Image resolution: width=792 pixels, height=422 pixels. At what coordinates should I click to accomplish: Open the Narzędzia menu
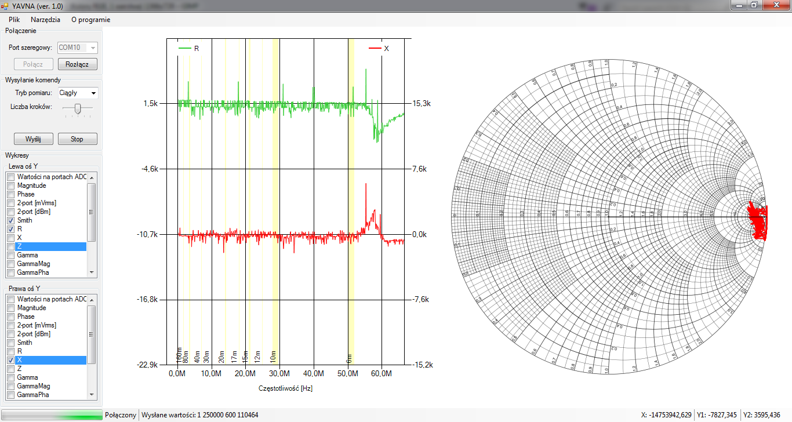click(45, 20)
